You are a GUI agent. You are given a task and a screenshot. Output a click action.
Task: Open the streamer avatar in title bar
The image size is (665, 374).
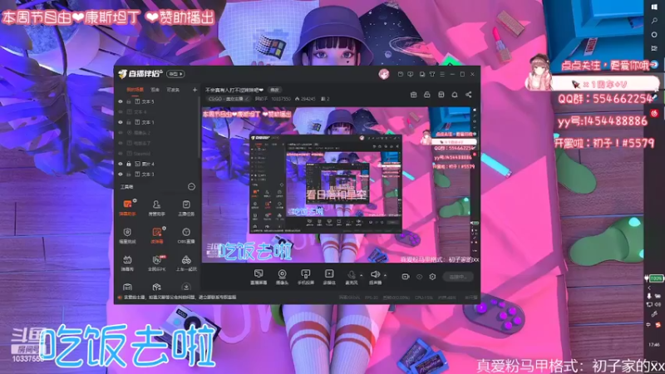(x=384, y=74)
